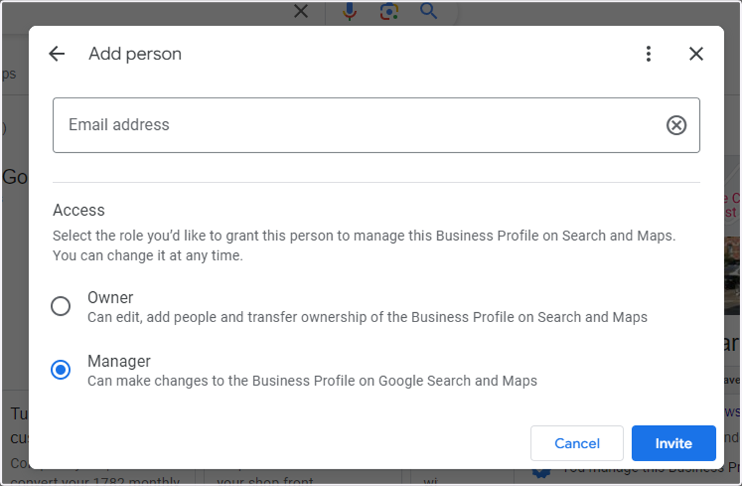The image size is (742, 486).
Task: Click the "Manager" role label
Action: 119,361
